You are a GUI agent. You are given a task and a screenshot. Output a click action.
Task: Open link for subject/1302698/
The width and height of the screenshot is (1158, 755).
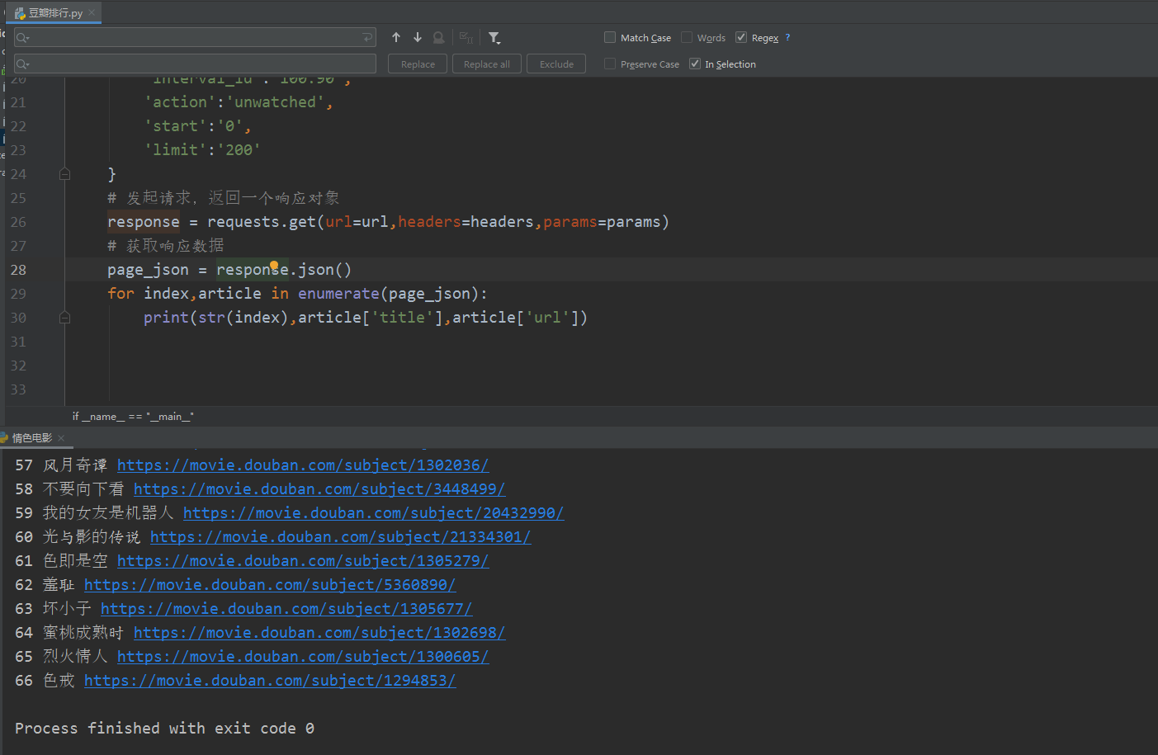coord(319,633)
